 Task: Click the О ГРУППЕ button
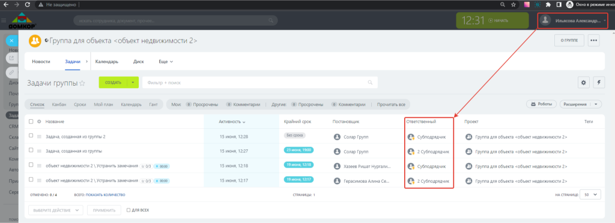(x=569, y=40)
